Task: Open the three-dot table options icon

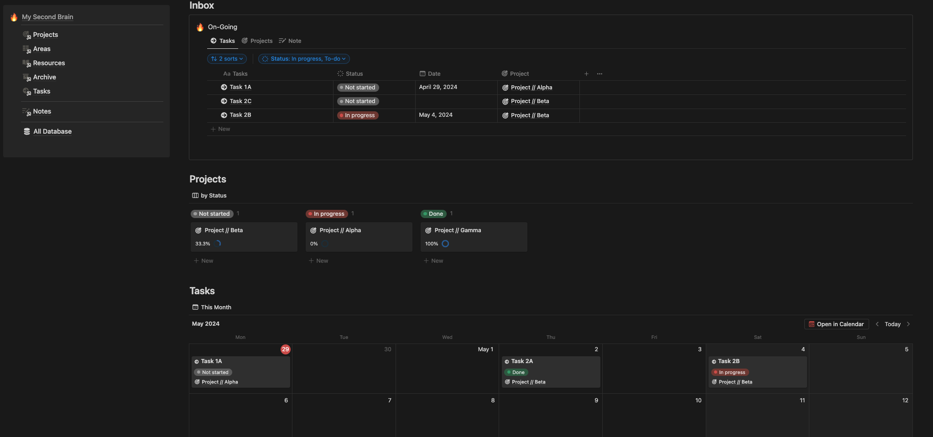Action: pyautogui.click(x=599, y=74)
